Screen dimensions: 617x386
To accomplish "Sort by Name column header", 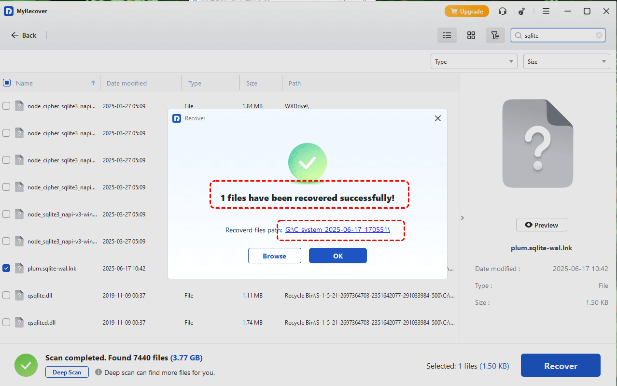I will tap(25, 83).
